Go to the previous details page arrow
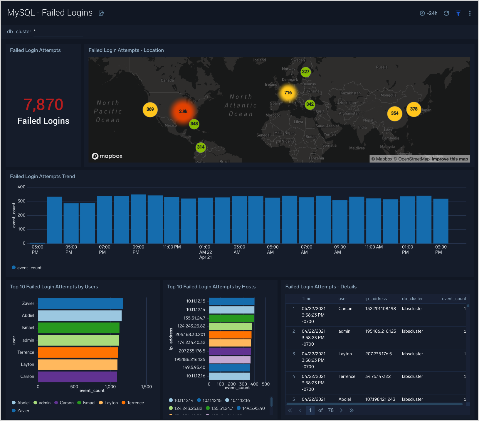Image resolution: width=479 pixels, height=421 pixels. [x=300, y=410]
